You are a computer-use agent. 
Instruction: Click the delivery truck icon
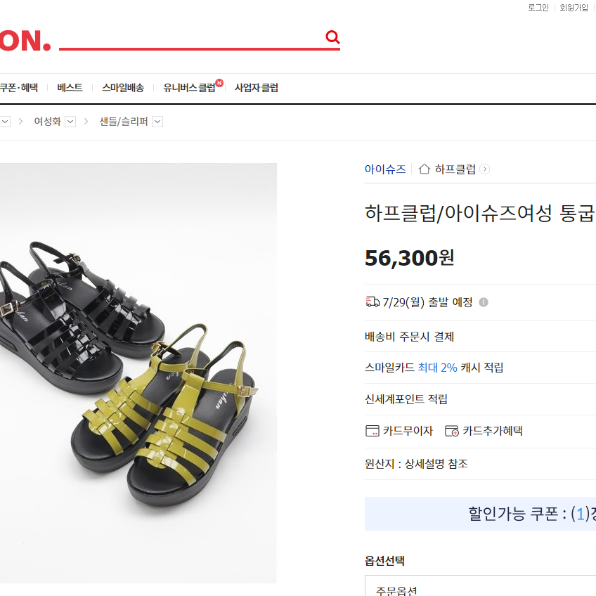click(x=372, y=302)
